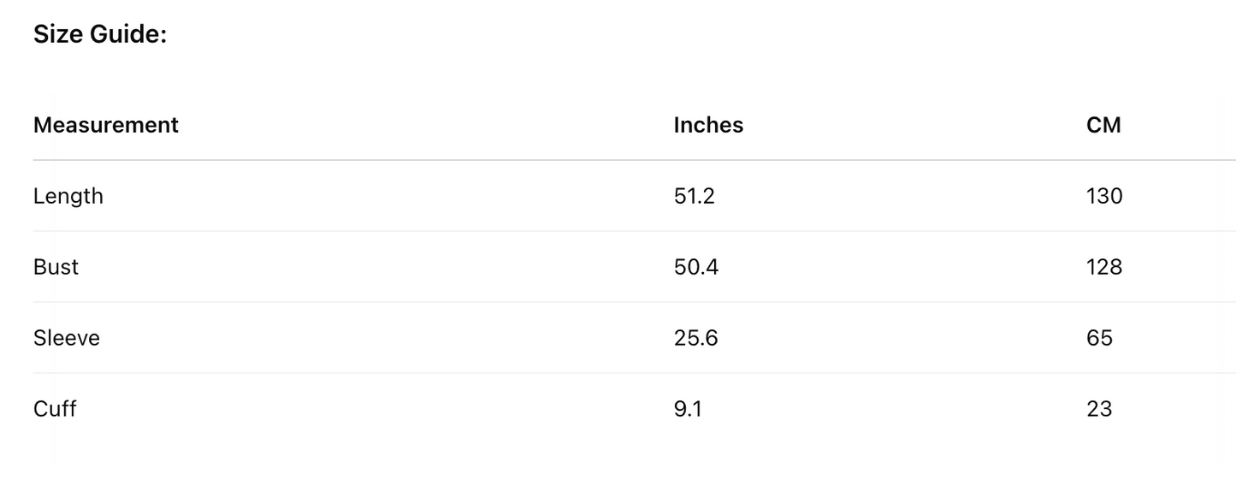Click the 51.2 inches length value
Image resolution: width=1236 pixels, height=492 pixels.
[694, 196]
